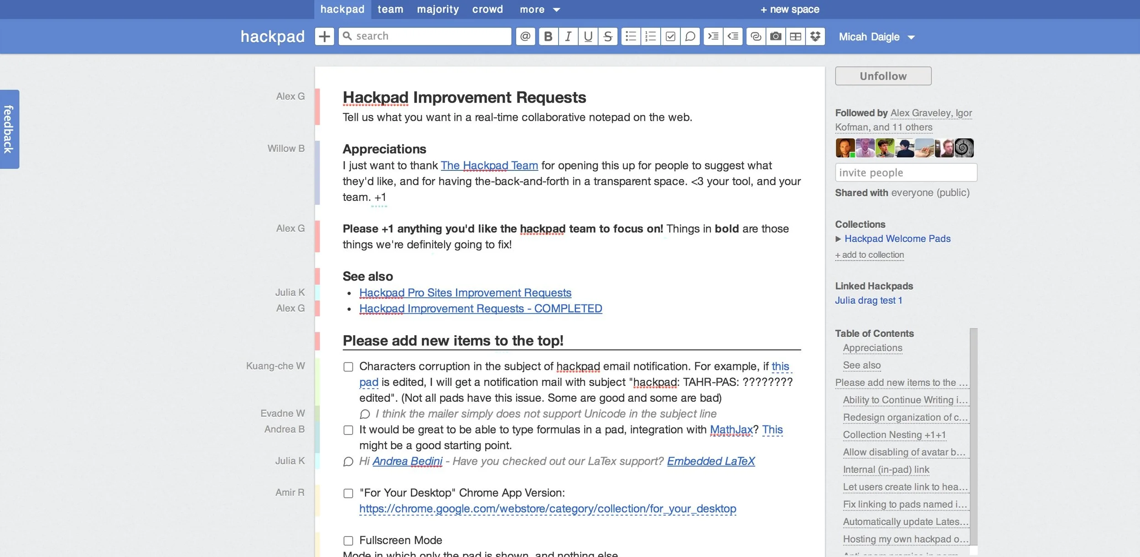Tick the MathJax formulas request checkbox
Image resolution: width=1140 pixels, height=557 pixels.
coord(348,430)
